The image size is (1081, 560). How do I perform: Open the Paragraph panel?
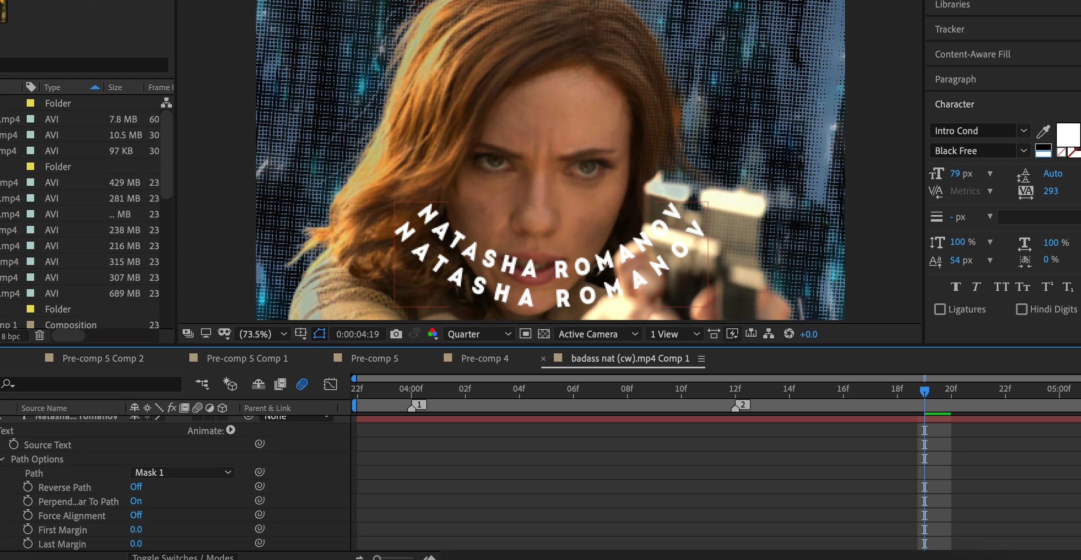tap(955, 79)
